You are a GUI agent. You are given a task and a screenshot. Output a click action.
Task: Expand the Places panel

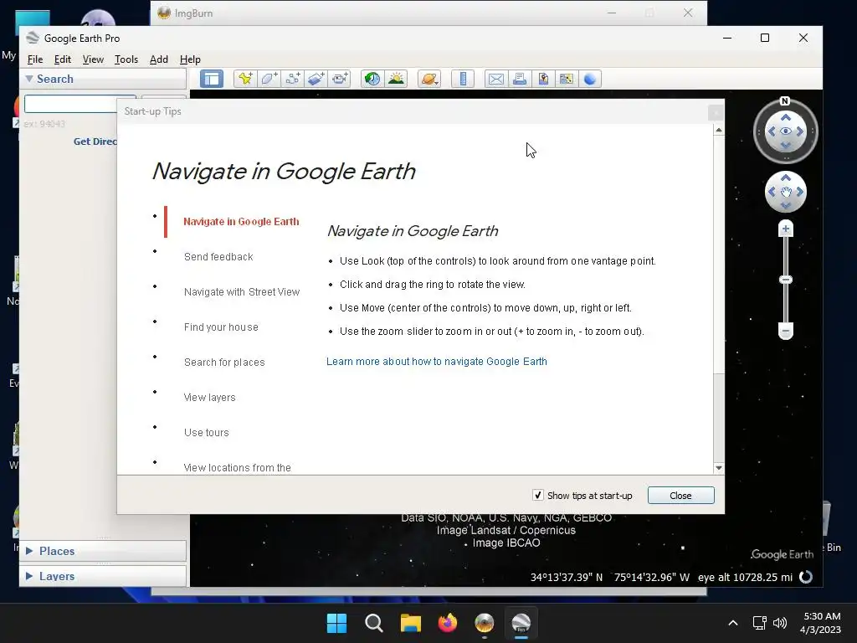click(x=103, y=551)
